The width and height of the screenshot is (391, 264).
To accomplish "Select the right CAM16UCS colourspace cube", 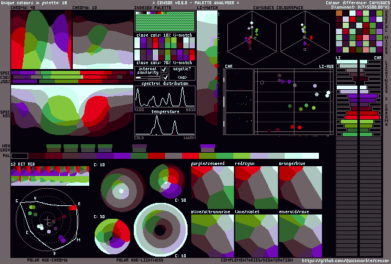I will [305, 38].
